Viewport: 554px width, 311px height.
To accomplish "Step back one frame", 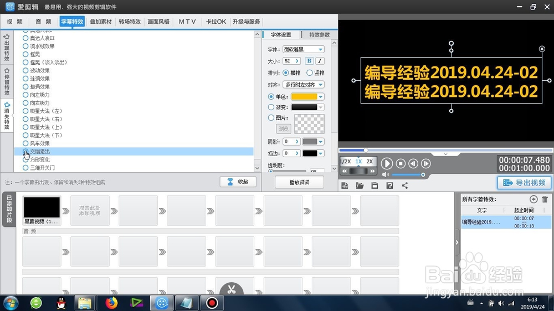I will pos(413,163).
